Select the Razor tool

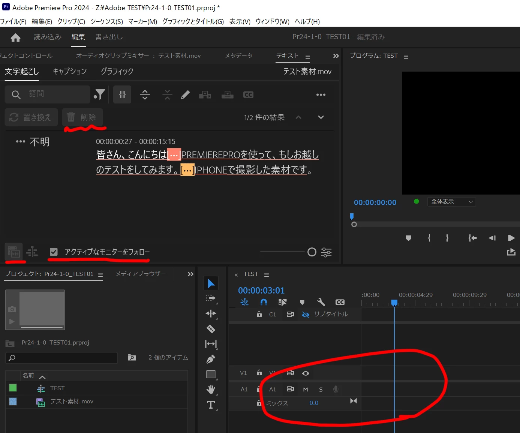tap(211, 329)
